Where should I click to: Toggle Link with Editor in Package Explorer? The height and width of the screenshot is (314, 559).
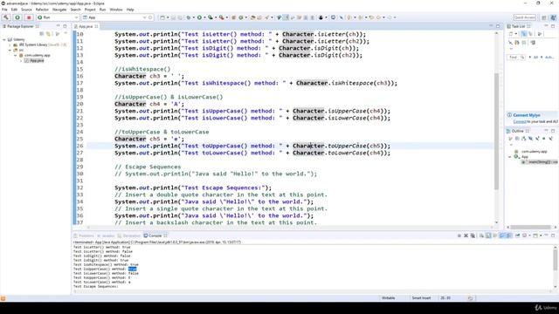[49, 34]
